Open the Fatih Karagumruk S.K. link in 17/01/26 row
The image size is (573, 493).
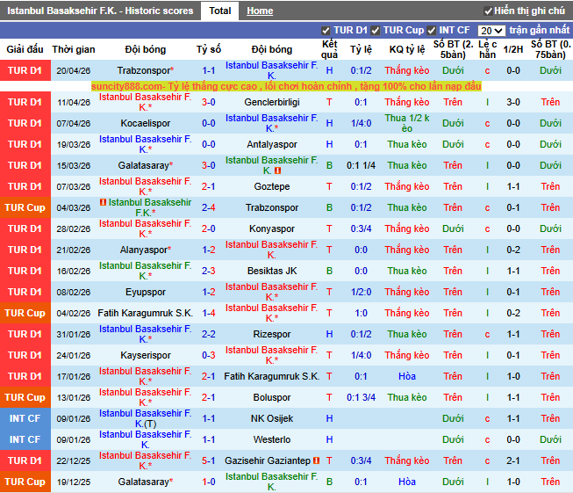click(272, 376)
